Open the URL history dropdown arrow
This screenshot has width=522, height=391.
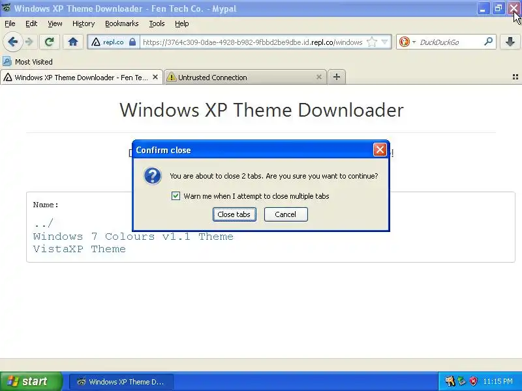pyautogui.click(x=385, y=42)
